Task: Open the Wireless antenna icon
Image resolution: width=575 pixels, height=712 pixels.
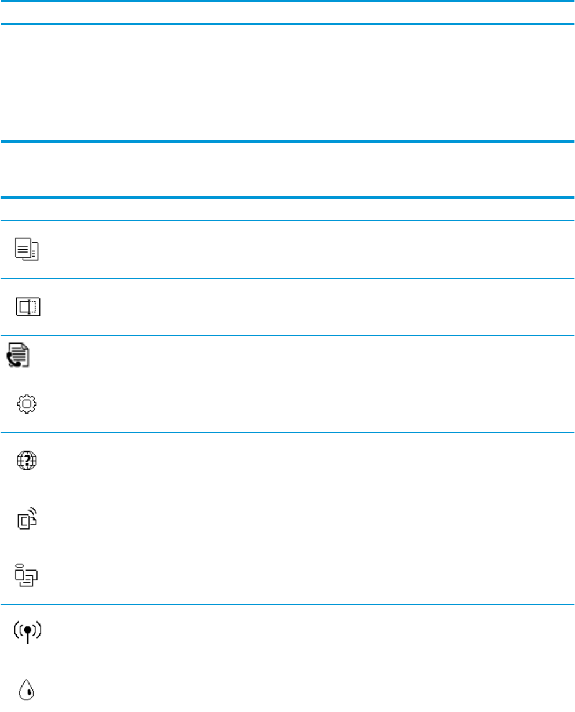Action: [28, 632]
